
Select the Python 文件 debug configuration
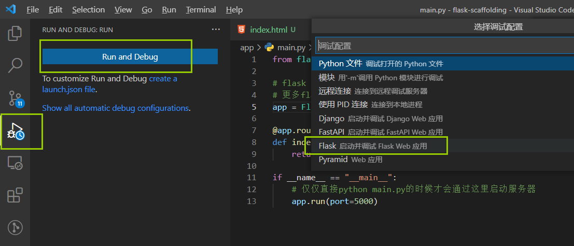[443, 64]
